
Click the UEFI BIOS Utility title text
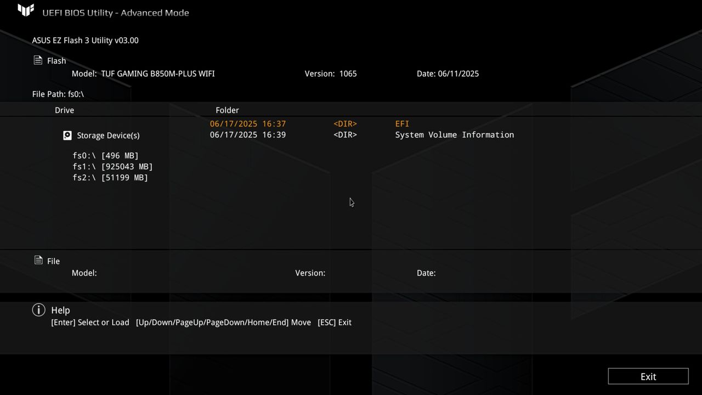[x=116, y=13]
